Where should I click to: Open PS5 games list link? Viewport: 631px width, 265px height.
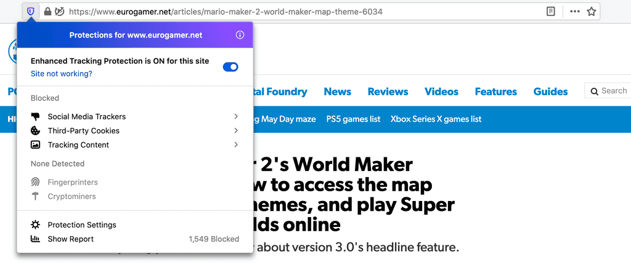[353, 119]
